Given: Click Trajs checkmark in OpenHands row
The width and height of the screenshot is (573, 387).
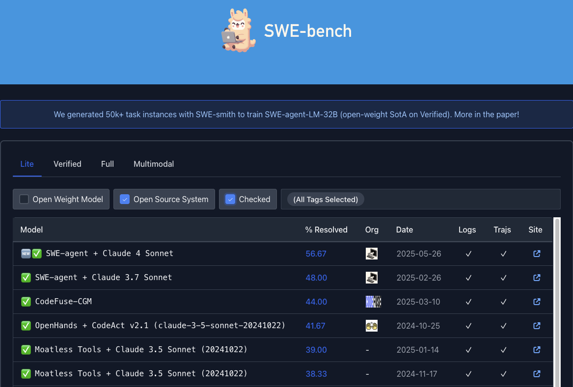Looking at the screenshot, I should click(503, 326).
